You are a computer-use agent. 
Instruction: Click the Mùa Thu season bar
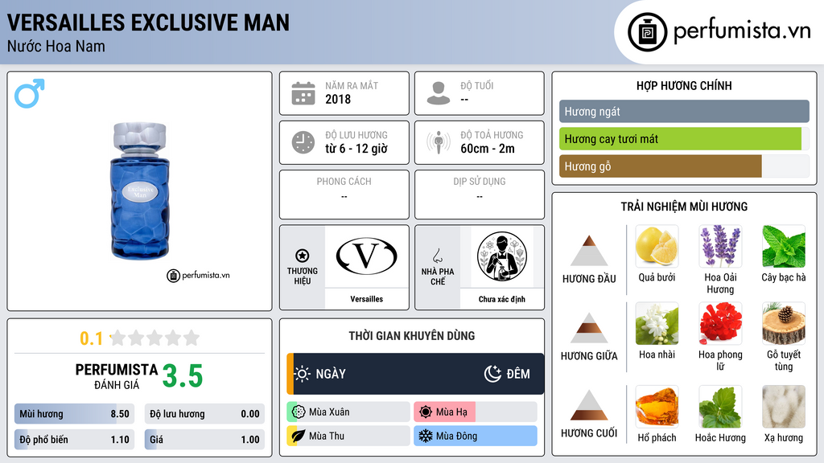(x=348, y=436)
